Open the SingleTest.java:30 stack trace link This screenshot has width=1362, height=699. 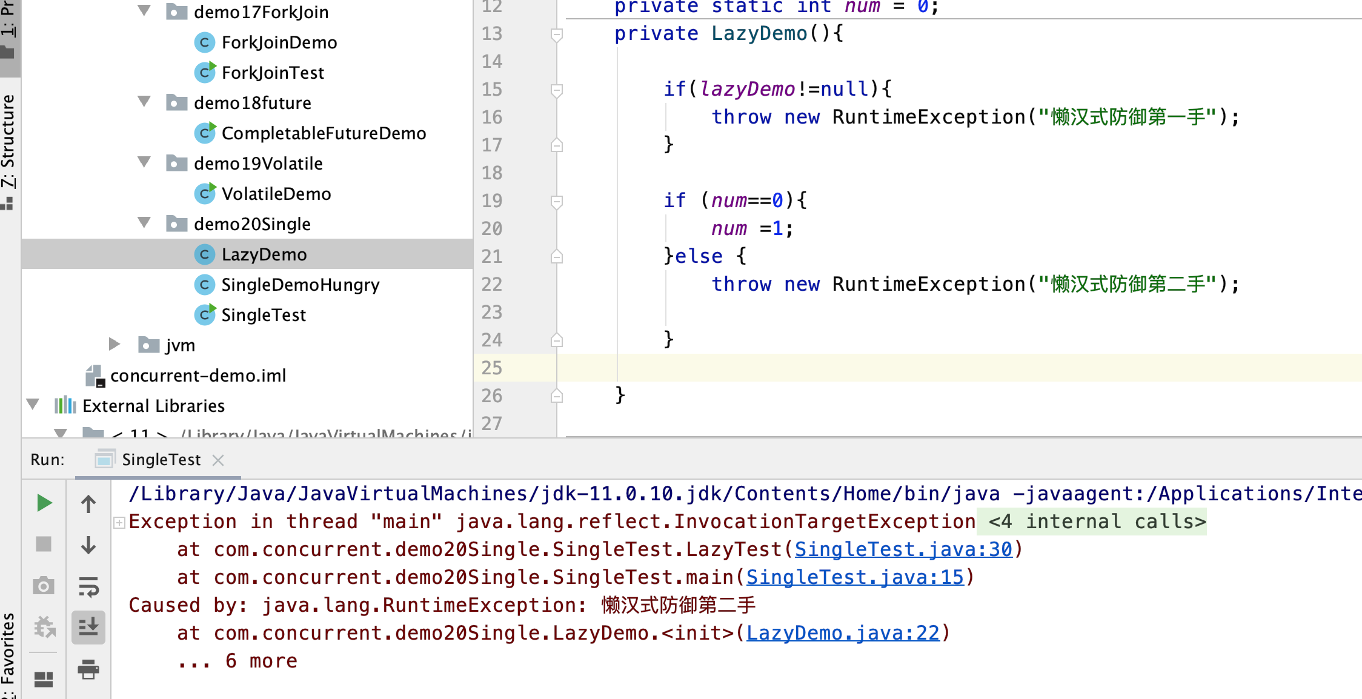click(x=903, y=549)
